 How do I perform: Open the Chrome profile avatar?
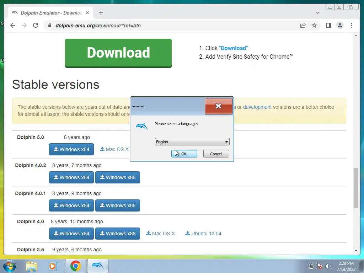point(339,25)
